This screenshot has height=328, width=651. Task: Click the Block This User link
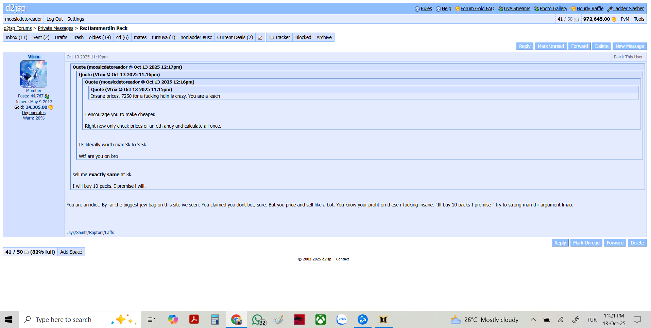coord(628,57)
